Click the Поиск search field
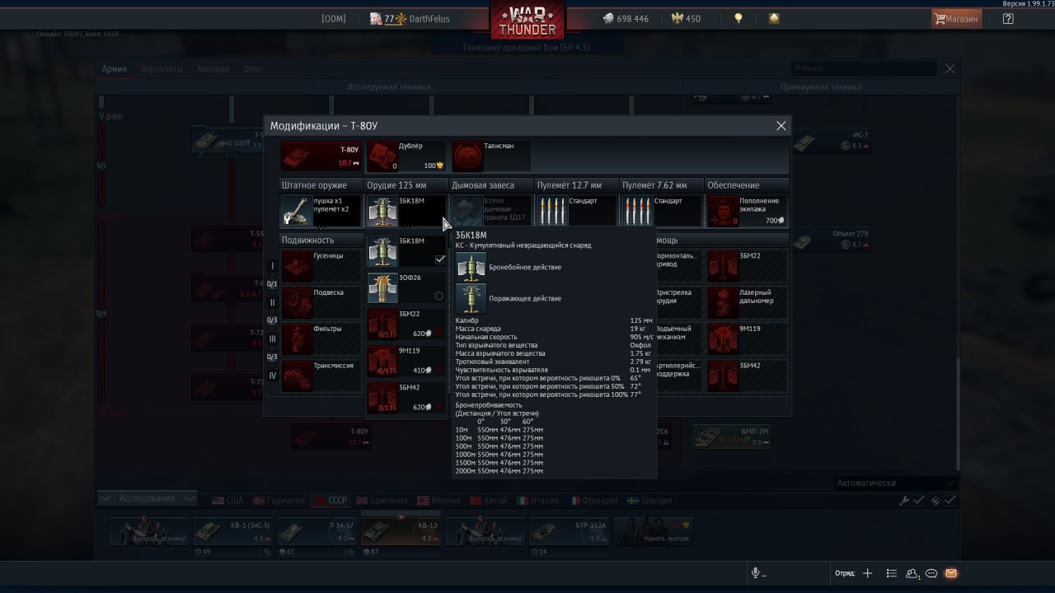The height and width of the screenshot is (593, 1055). coord(863,68)
